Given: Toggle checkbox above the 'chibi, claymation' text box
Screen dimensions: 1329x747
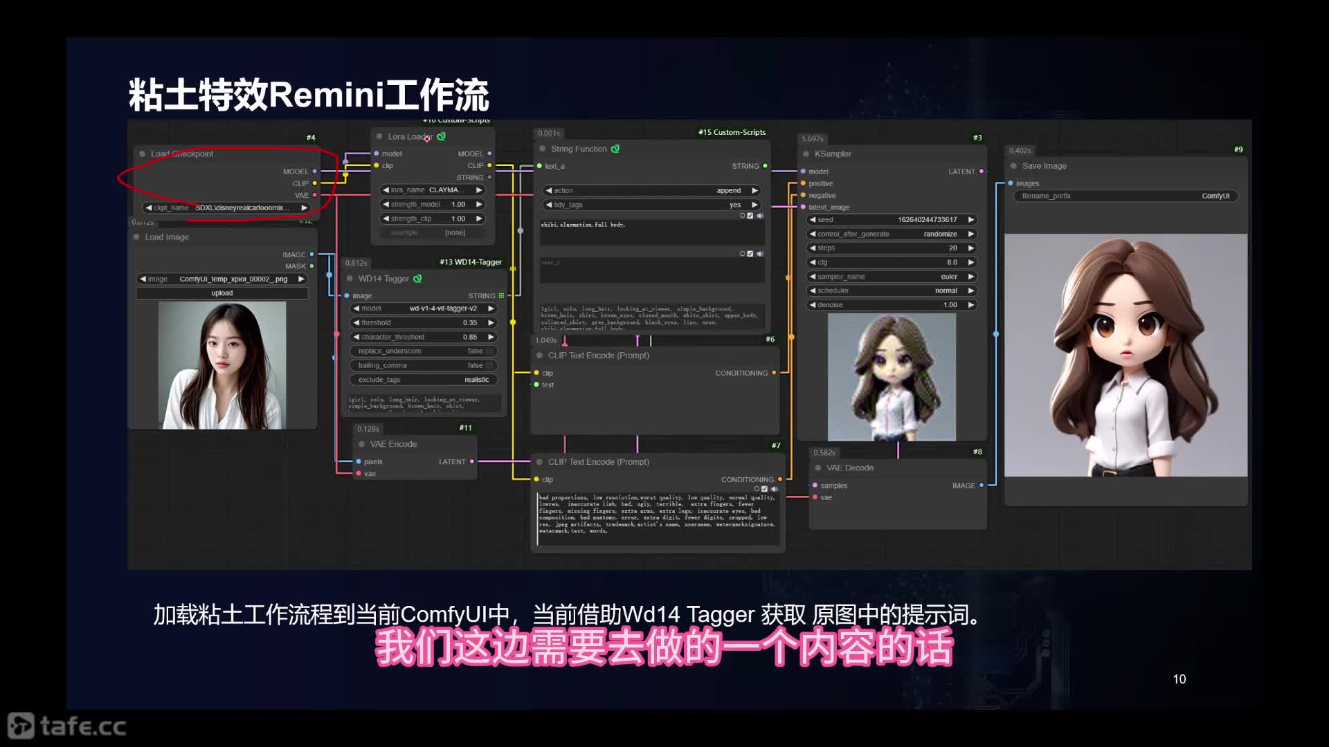Looking at the screenshot, I should coord(750,216).
